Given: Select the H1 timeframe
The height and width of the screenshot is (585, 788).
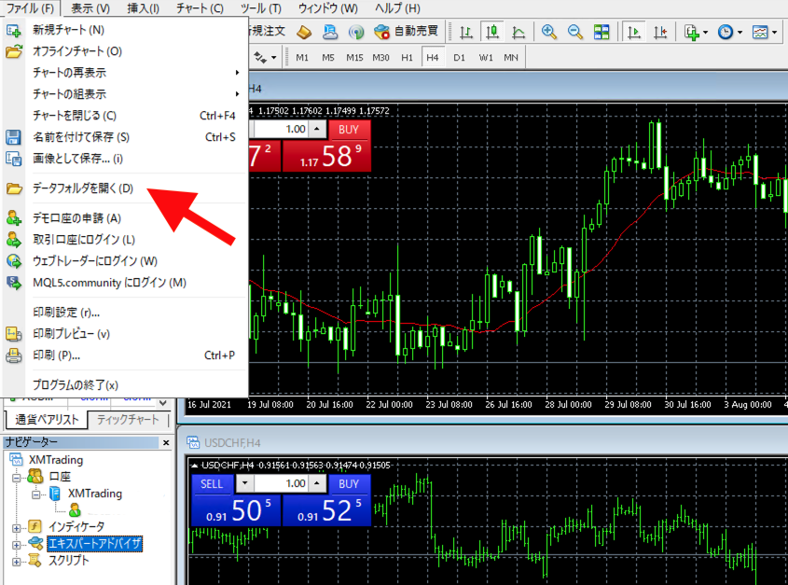Looking at the screenshot, I should [407, 58].
